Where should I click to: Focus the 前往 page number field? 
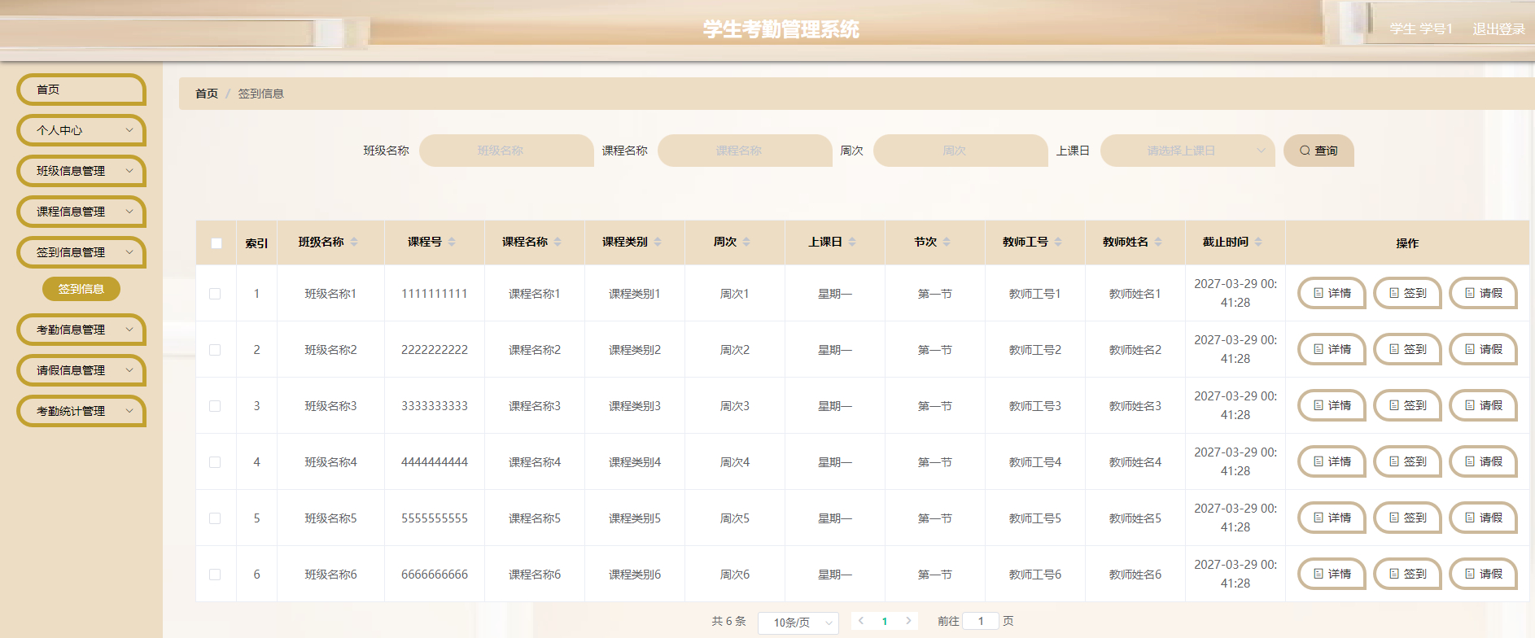click(x=981, y=621)
